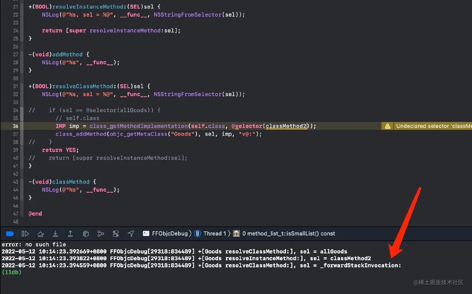Image resolution: width=472 pixels, height=294 pixels.
Task: Deactivate breakpoints with the blue breakpoint icon
Action: 10,234
